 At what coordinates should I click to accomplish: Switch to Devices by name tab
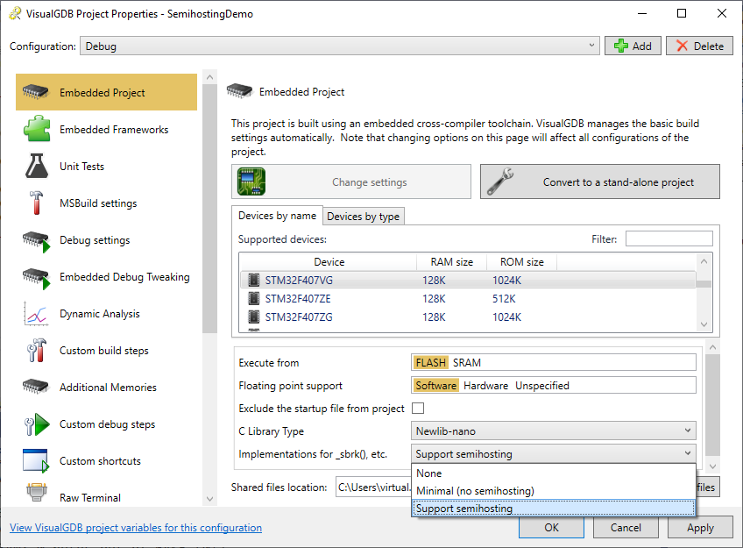pos(277,216)
